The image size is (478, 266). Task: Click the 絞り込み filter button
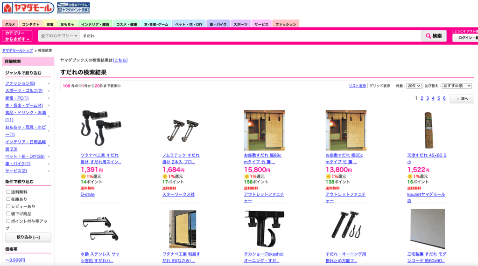click(28, 237)
